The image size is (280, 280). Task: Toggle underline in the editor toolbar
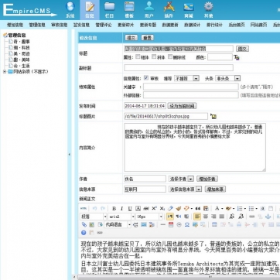click(x=130, y=209)
